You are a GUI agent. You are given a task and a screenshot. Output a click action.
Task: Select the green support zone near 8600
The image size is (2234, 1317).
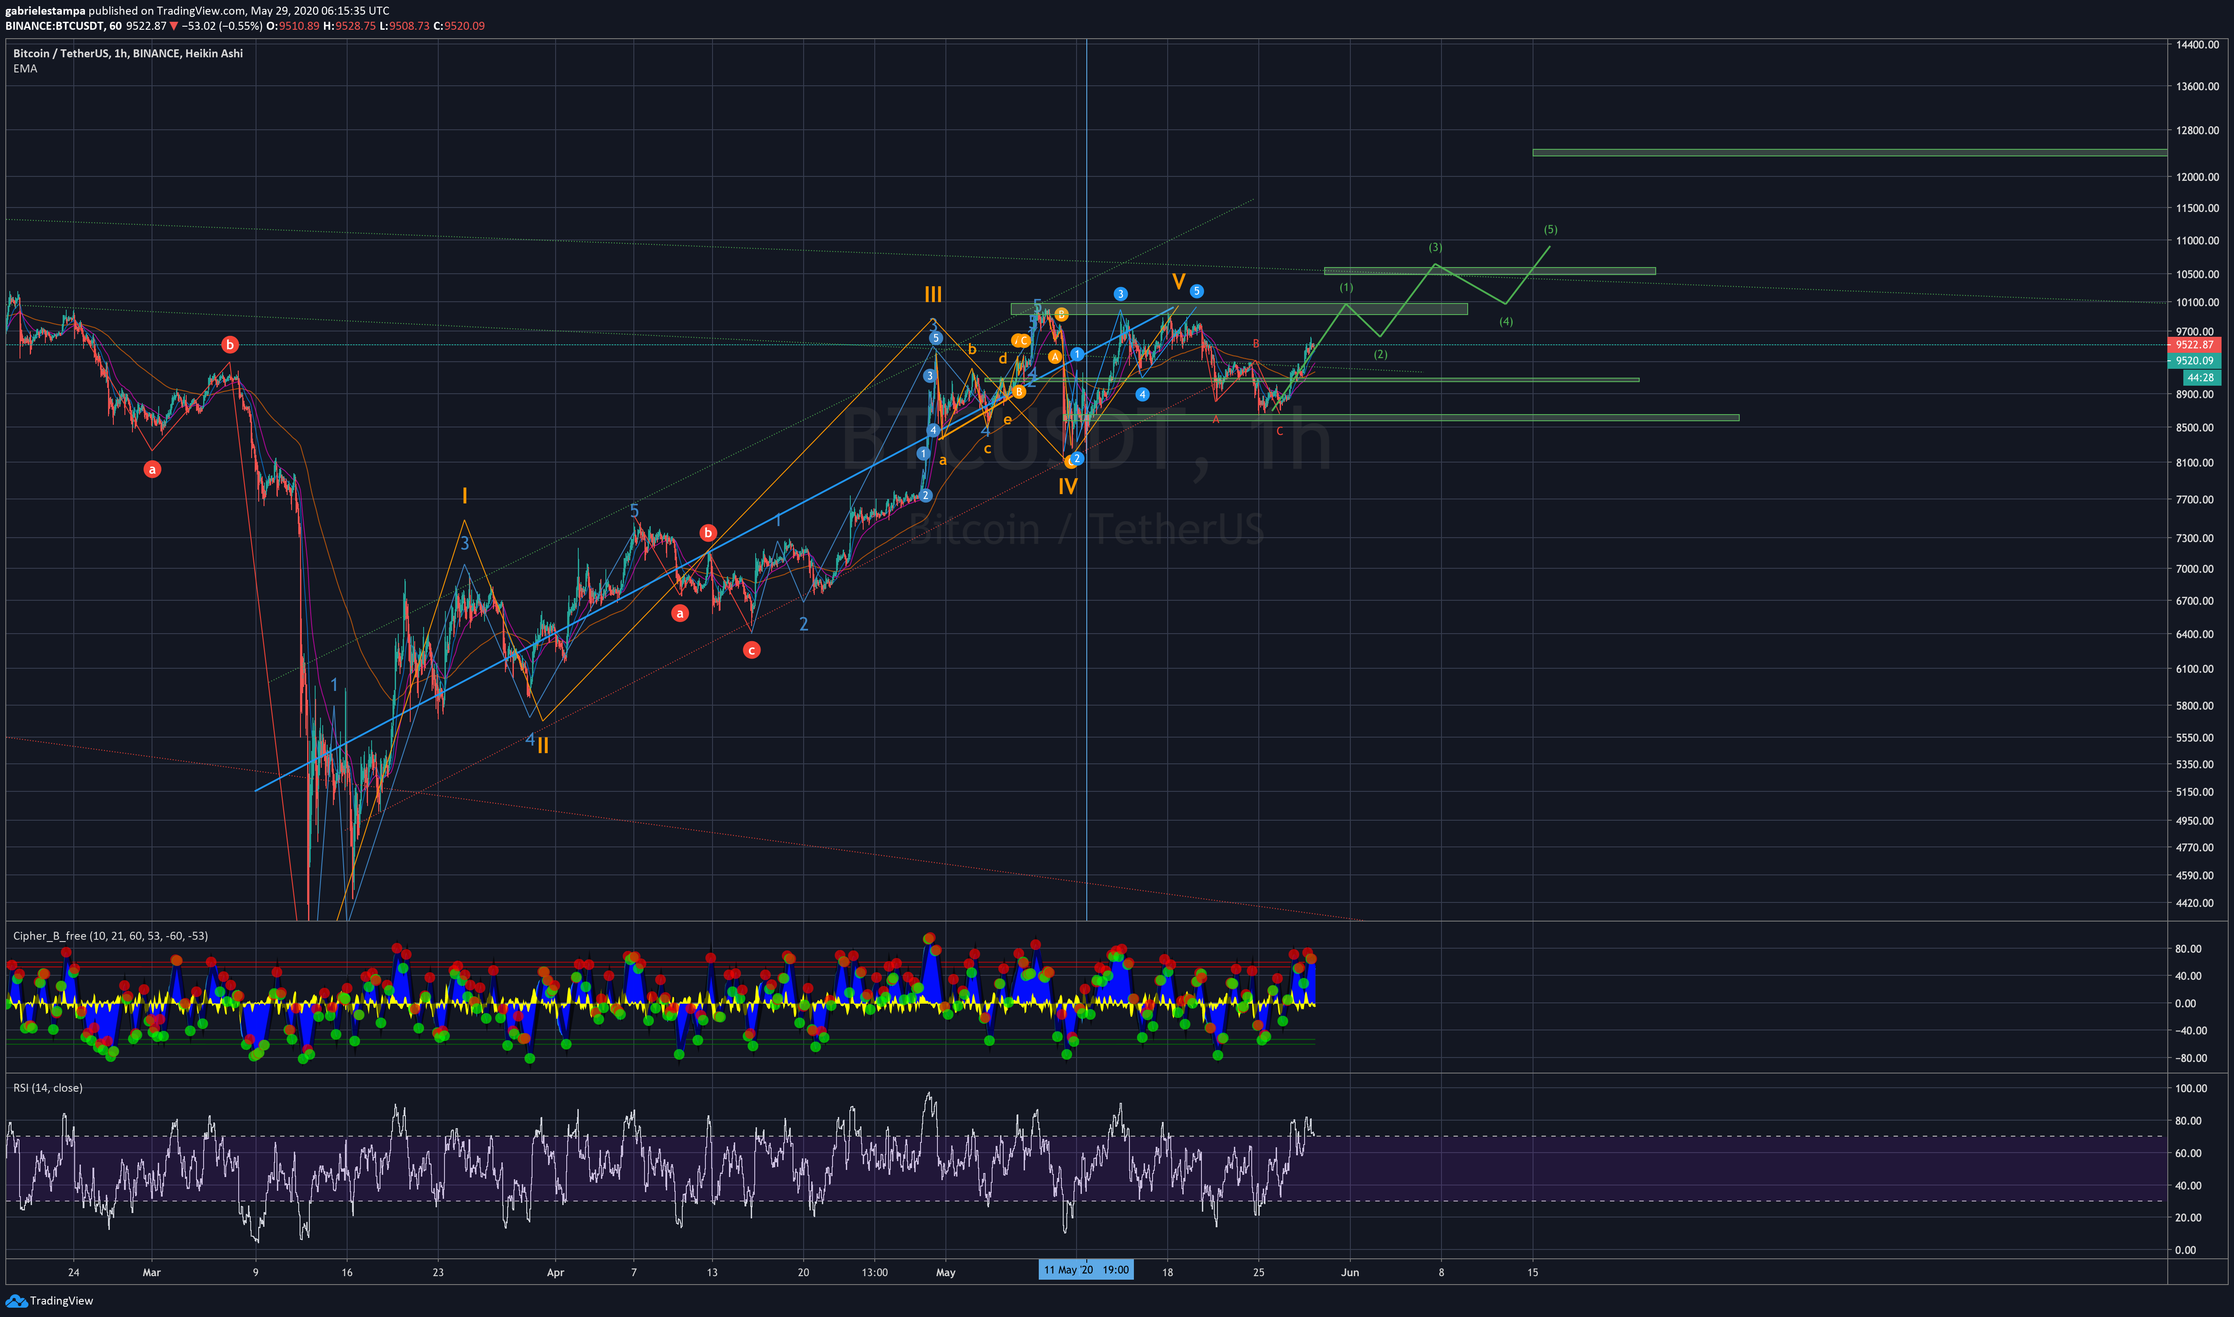[x=1401, y=417]
